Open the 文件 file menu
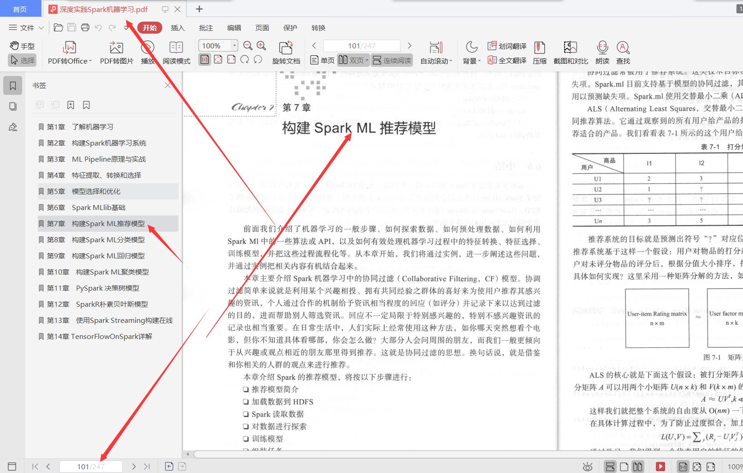 [x=26, y=28]
